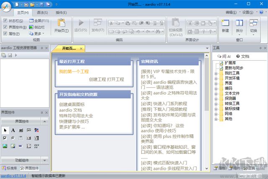Open the 更多 dropdown in 视图 group
Viewport: 268px width, 179px height.
coord(37,34)
